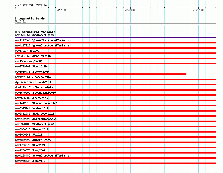The width and height of the screenshot is (223, 173).
Task: Click the left arrow at ruler start
Action: click(x=16, y=8)
